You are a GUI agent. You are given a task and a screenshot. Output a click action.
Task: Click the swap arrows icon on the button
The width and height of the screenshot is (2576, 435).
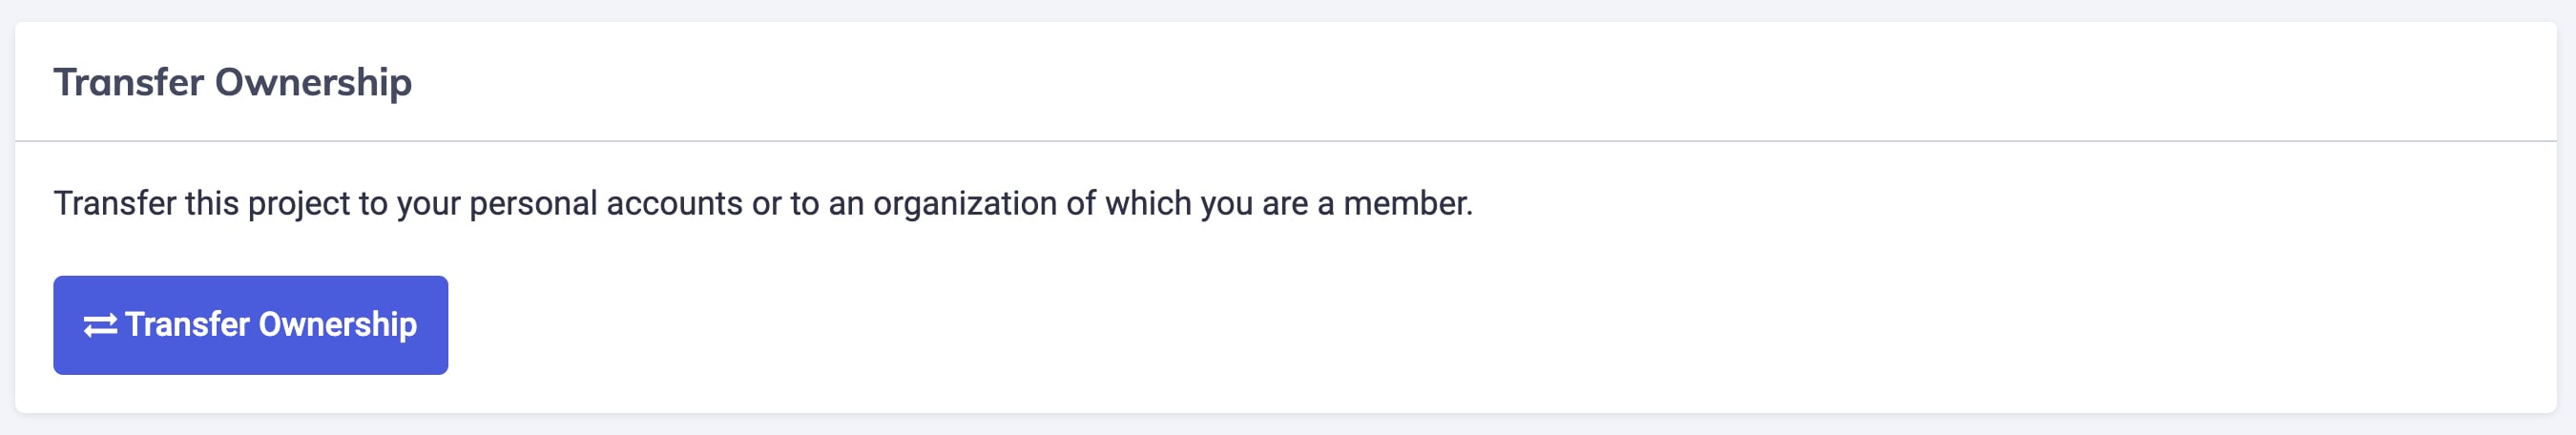click(100, 325)
